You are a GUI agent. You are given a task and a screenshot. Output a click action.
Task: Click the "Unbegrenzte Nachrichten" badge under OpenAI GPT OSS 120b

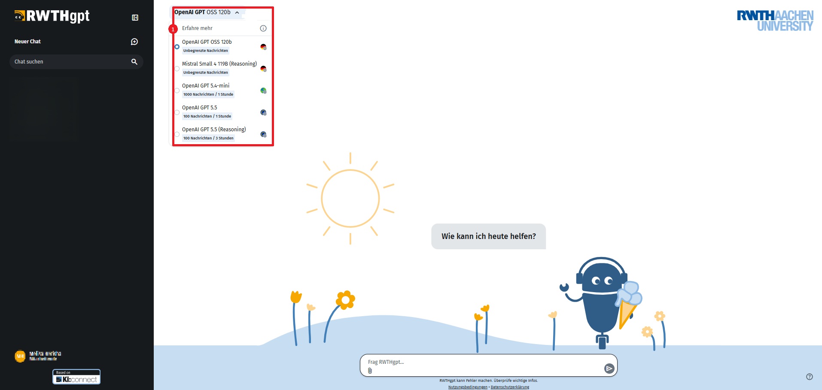[x=206, y=51]
